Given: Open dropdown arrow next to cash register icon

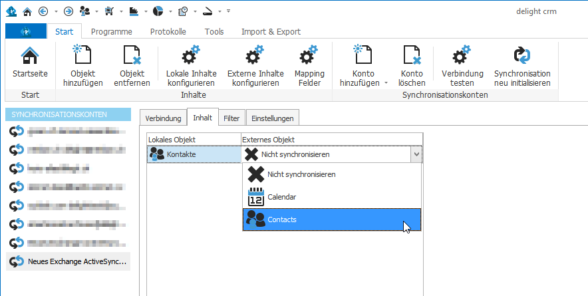Looking at the screenshot, I should coord(146,11).
